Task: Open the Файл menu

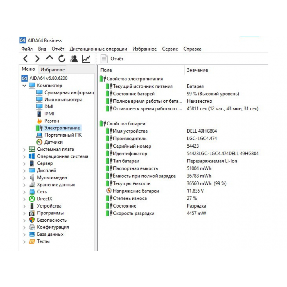Action: coord(27,49)
